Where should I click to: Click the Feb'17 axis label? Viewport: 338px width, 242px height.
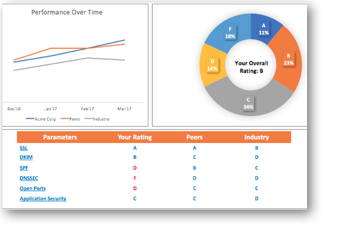click(x=88, y=109)
